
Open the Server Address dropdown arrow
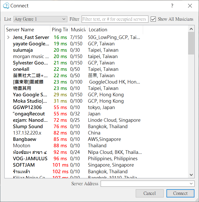191,184
